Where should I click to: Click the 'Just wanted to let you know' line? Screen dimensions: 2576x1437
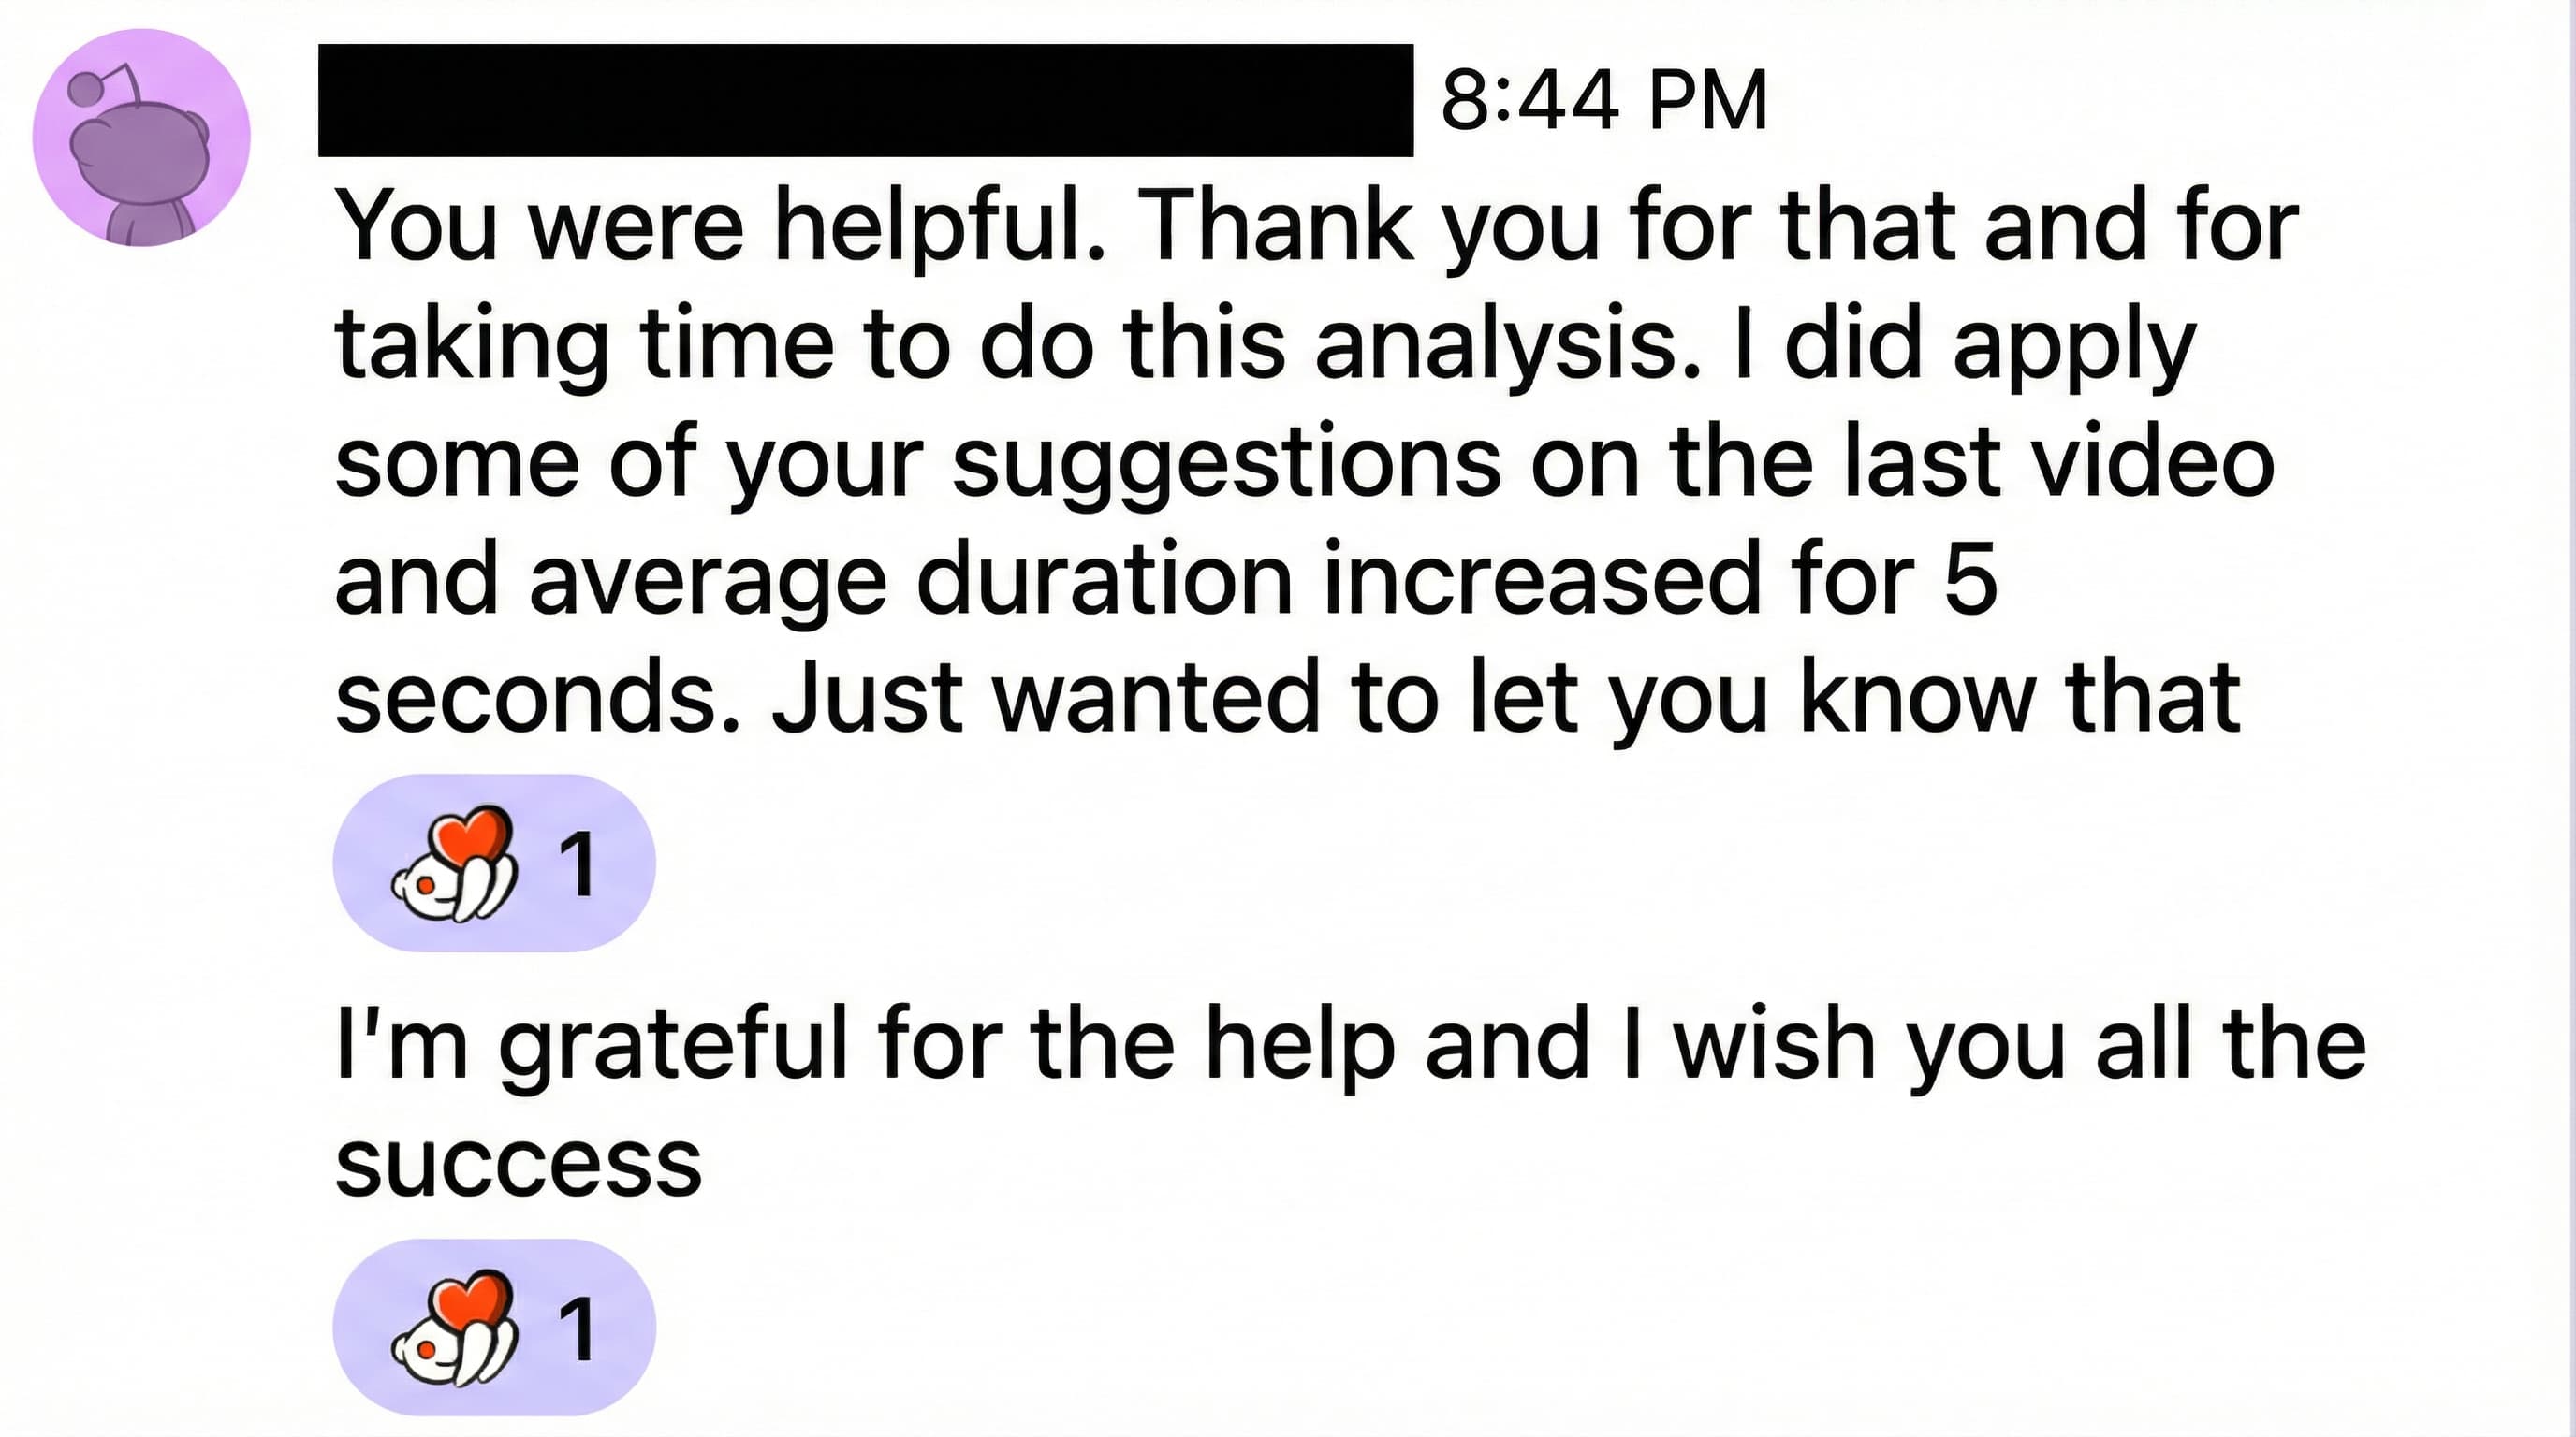pyautogui.click(x=1505, y=698)
